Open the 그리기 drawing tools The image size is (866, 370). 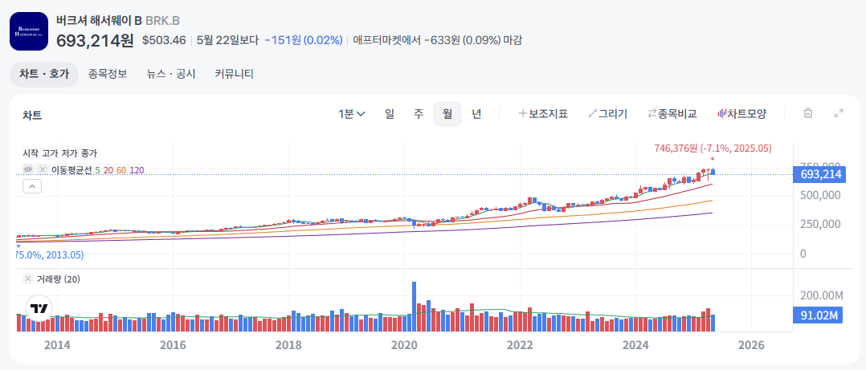[608, 114]
